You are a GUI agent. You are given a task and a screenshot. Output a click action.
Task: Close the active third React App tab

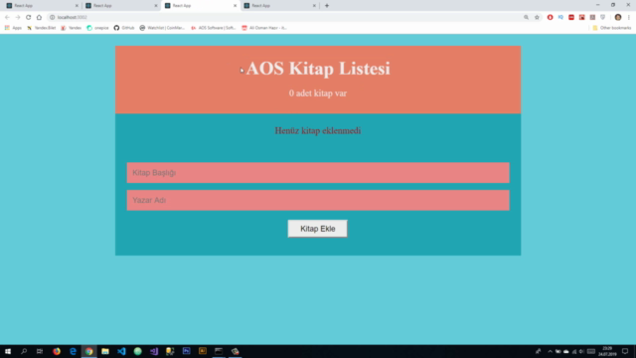coord(235,6)
